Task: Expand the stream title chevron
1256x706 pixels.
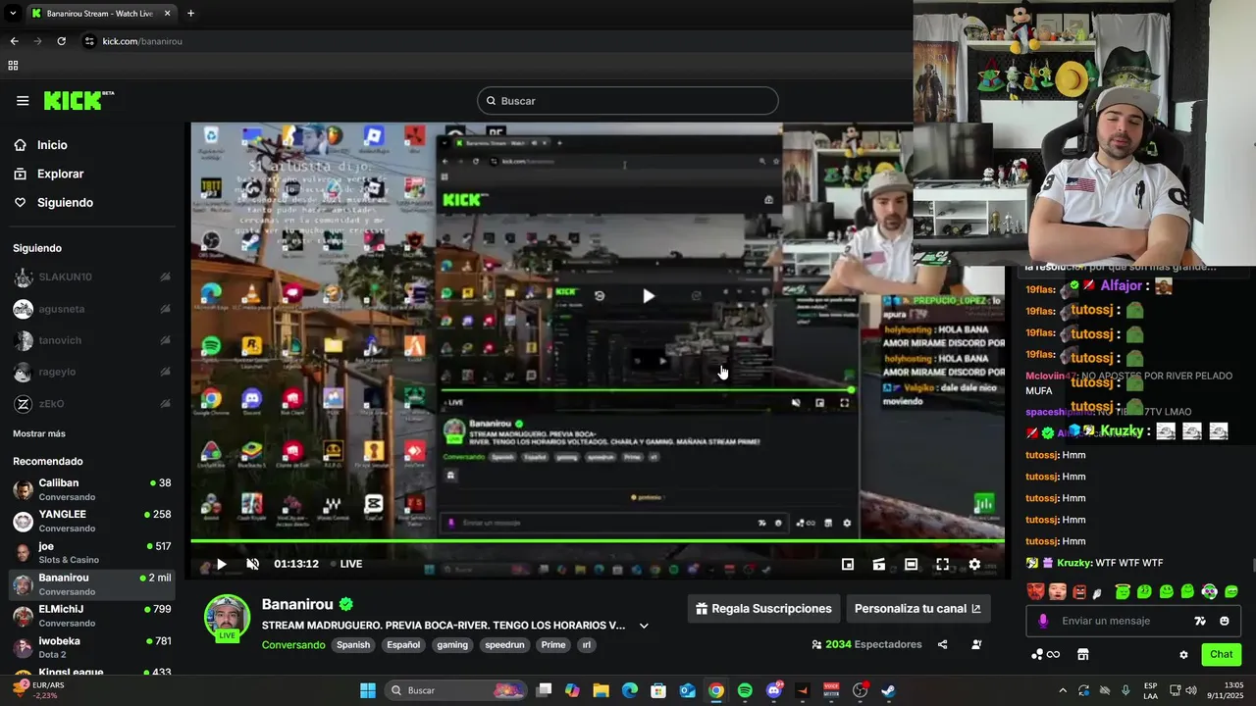Action: coord(644,626)
